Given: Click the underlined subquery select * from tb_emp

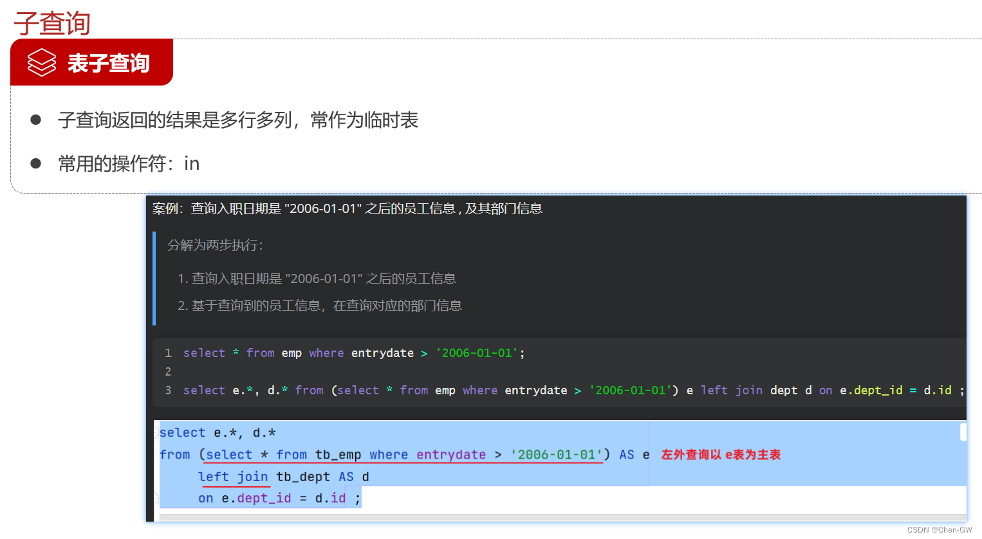Looking at the screenshot, I should pos(404,455).
